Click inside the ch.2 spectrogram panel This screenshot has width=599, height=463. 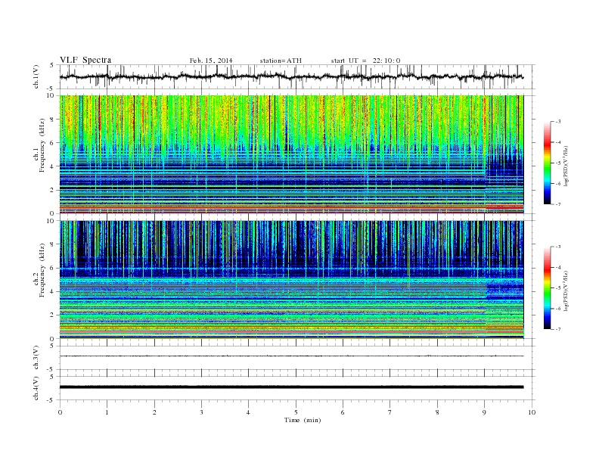click(x=291, y=280)
